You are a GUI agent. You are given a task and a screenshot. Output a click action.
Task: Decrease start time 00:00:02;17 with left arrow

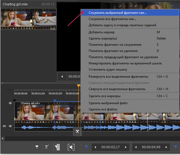[95, 147]
